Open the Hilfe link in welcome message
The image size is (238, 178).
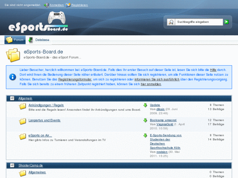click(x=213, y=70)
